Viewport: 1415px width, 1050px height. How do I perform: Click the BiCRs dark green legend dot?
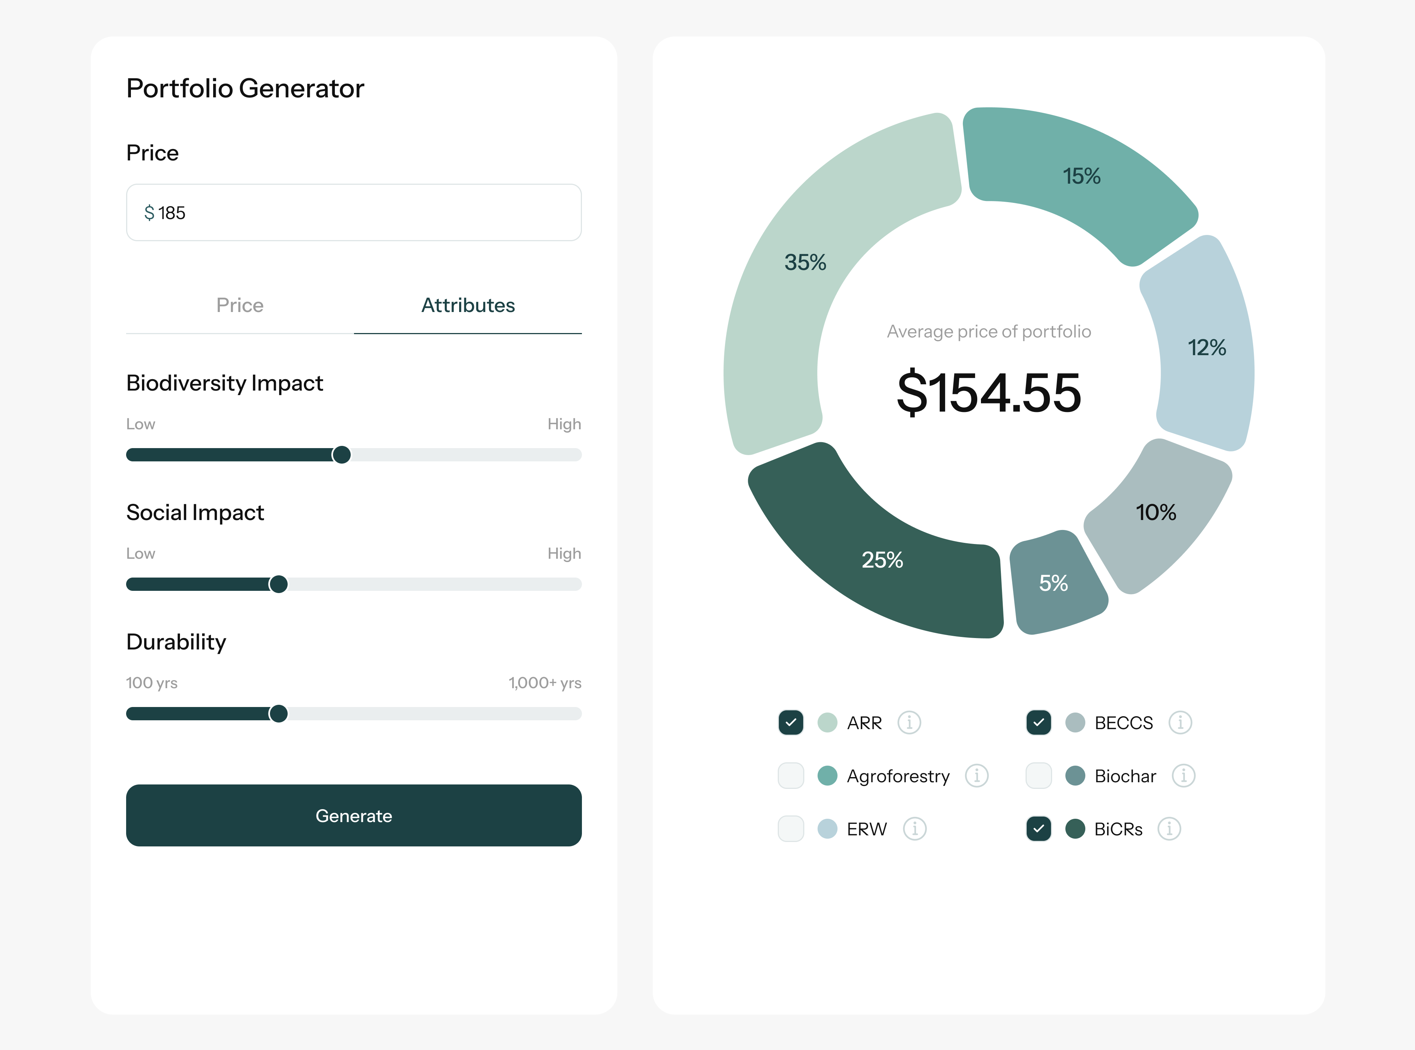1075,829
